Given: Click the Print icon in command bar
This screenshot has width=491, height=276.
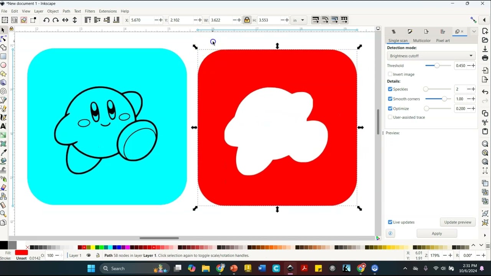Looking at the screenshot, I should (x=485, y=58).
